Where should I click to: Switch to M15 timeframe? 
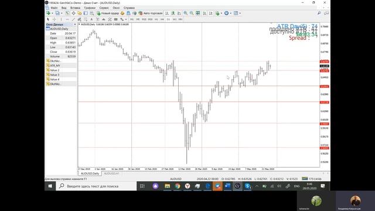[x=144, y=19]
